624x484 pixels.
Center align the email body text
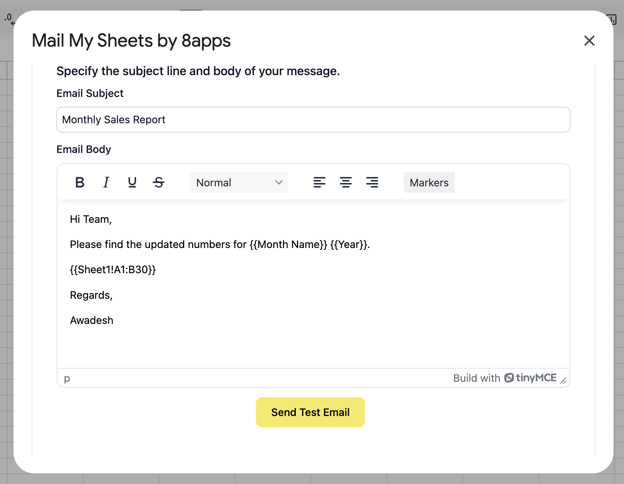345,183
